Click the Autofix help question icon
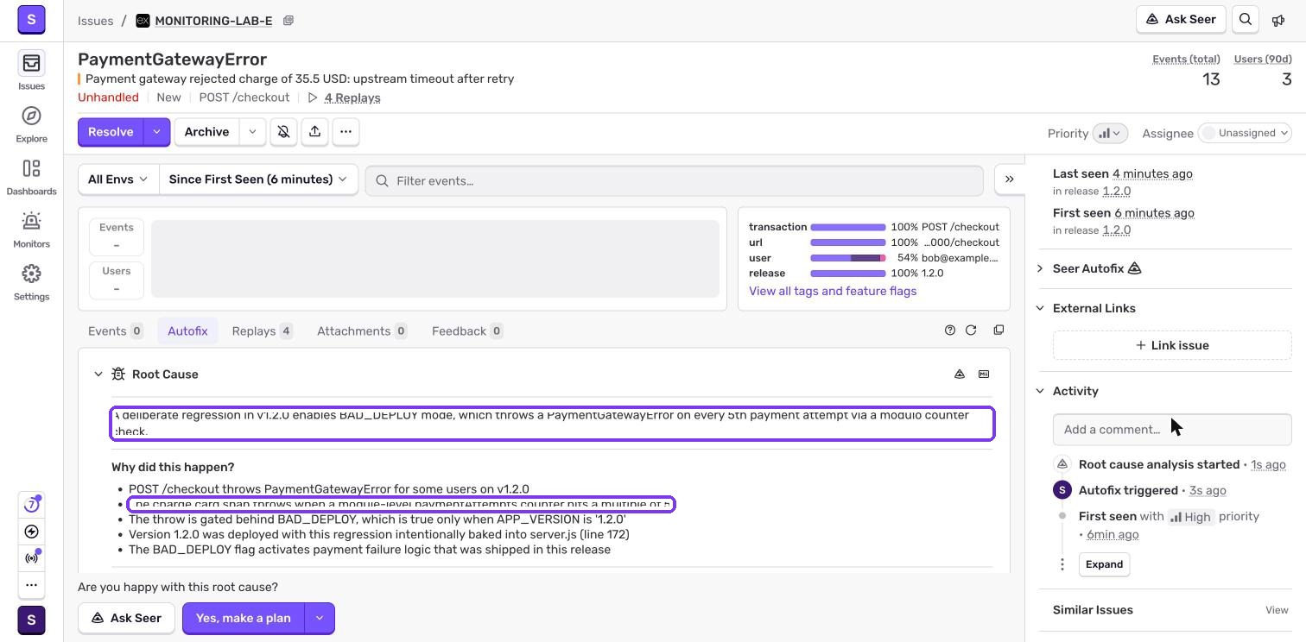 [950, 330]
